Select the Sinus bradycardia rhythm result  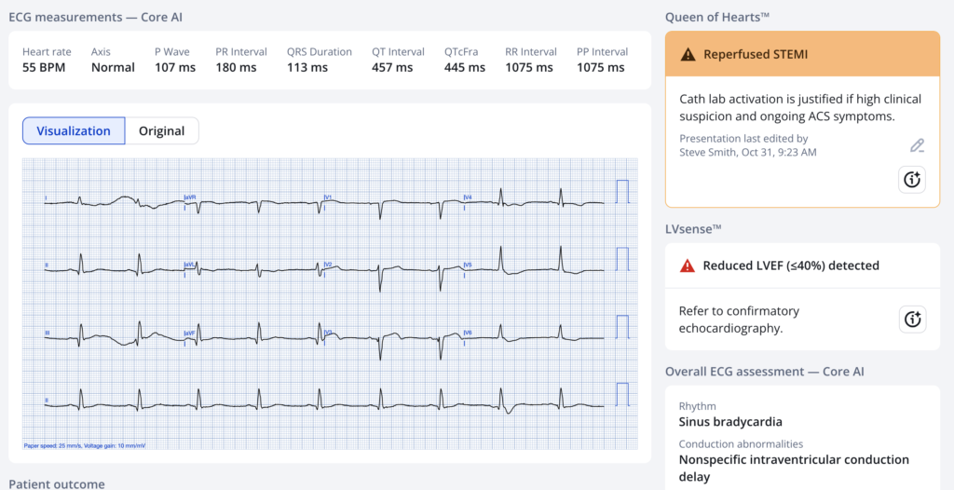pos(730,421)
